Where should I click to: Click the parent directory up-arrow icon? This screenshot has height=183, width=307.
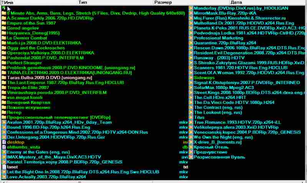pos(4,8)
